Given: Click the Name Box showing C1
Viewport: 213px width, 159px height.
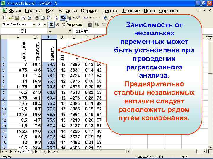Looking at the screenshot, I should click(x=24, y=32).
